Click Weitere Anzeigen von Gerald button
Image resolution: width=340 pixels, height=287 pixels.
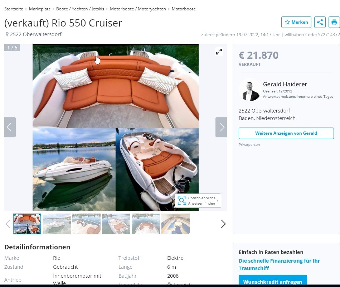286,133
